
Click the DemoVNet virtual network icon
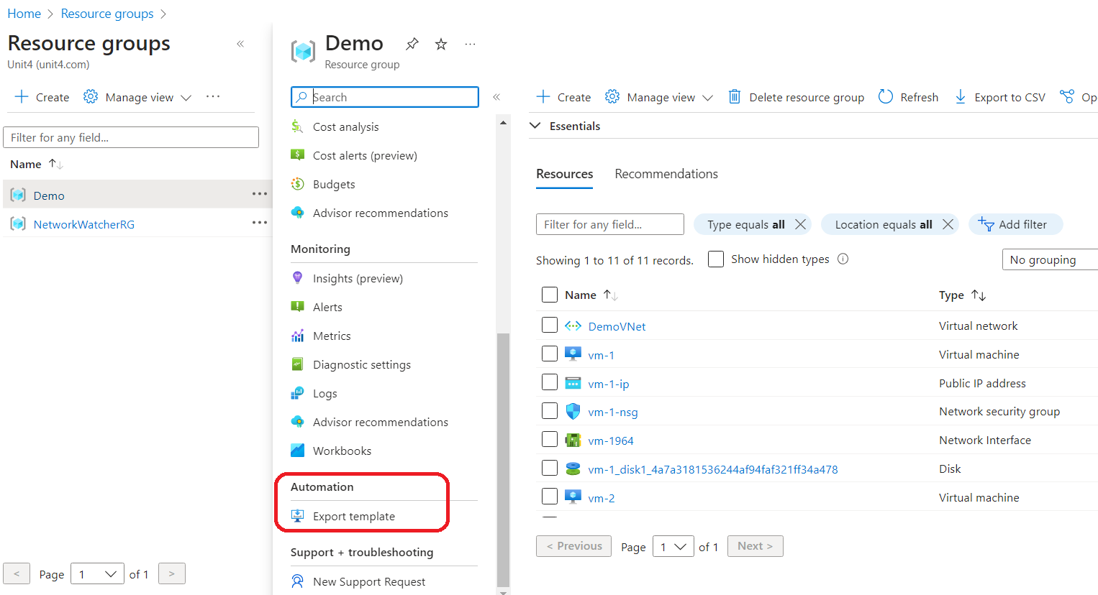pyautogui.click(x=573, y=326)
